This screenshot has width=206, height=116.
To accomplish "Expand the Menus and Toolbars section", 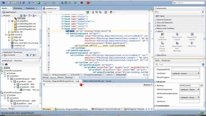I will tap(156, 28).
